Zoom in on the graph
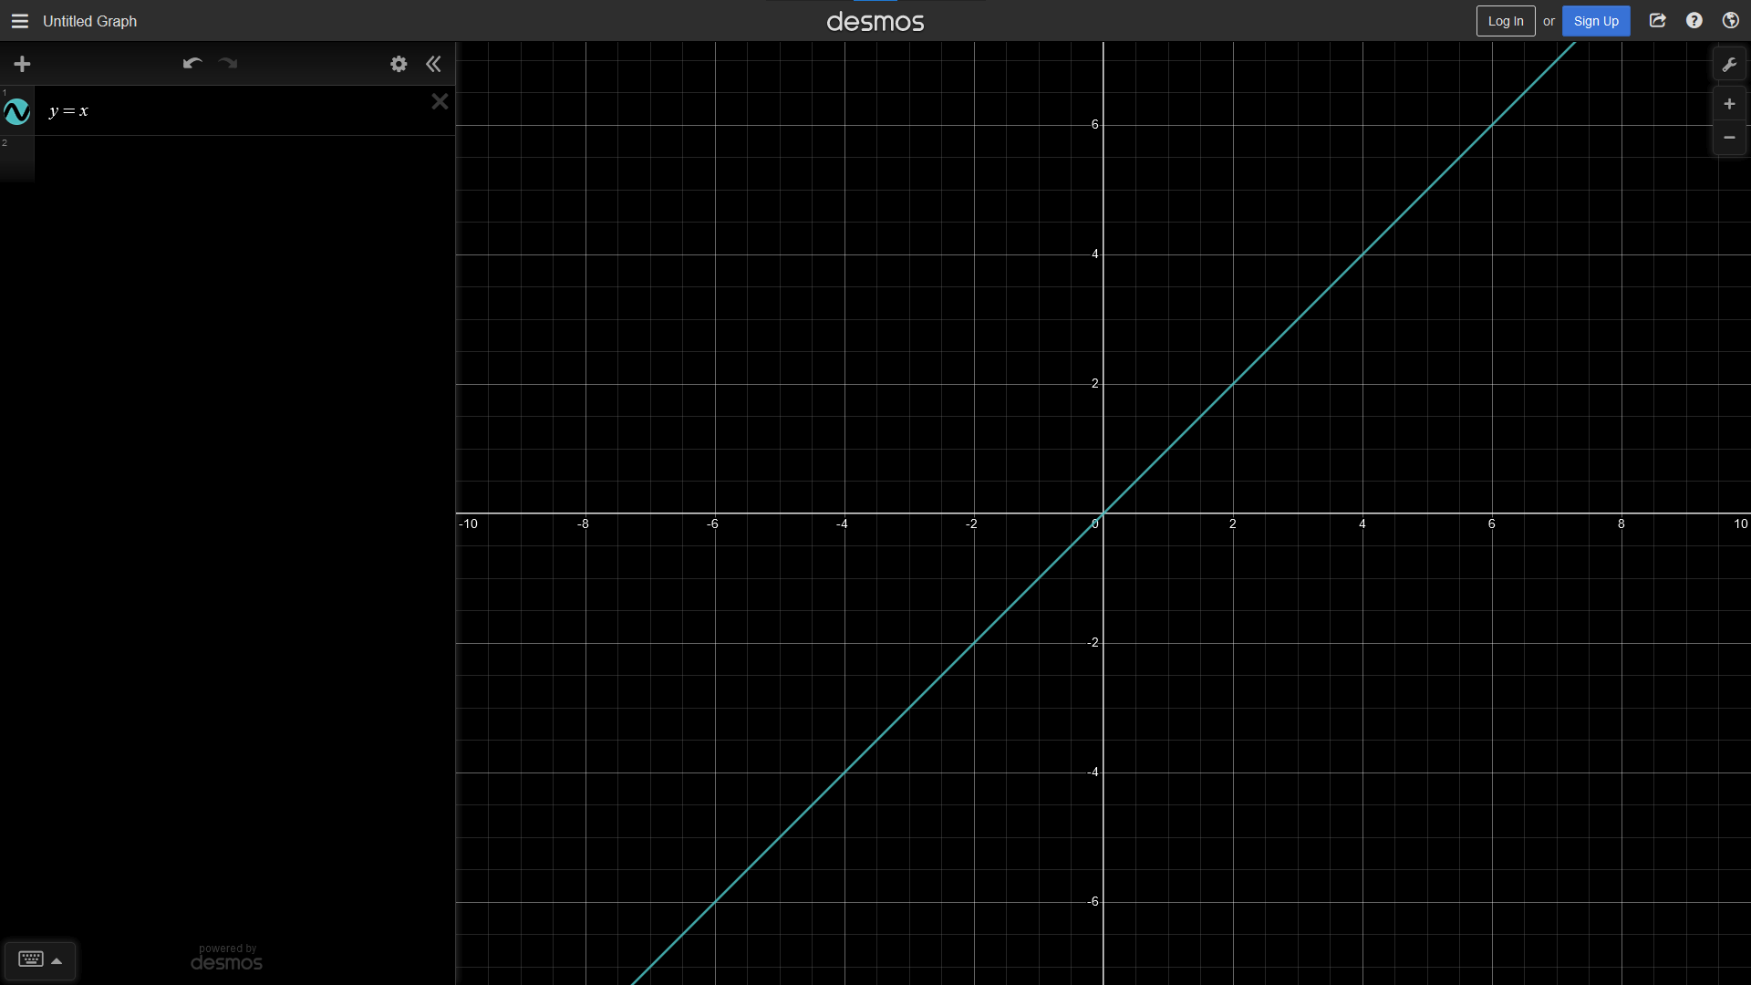 click(x=1729, y=104)
